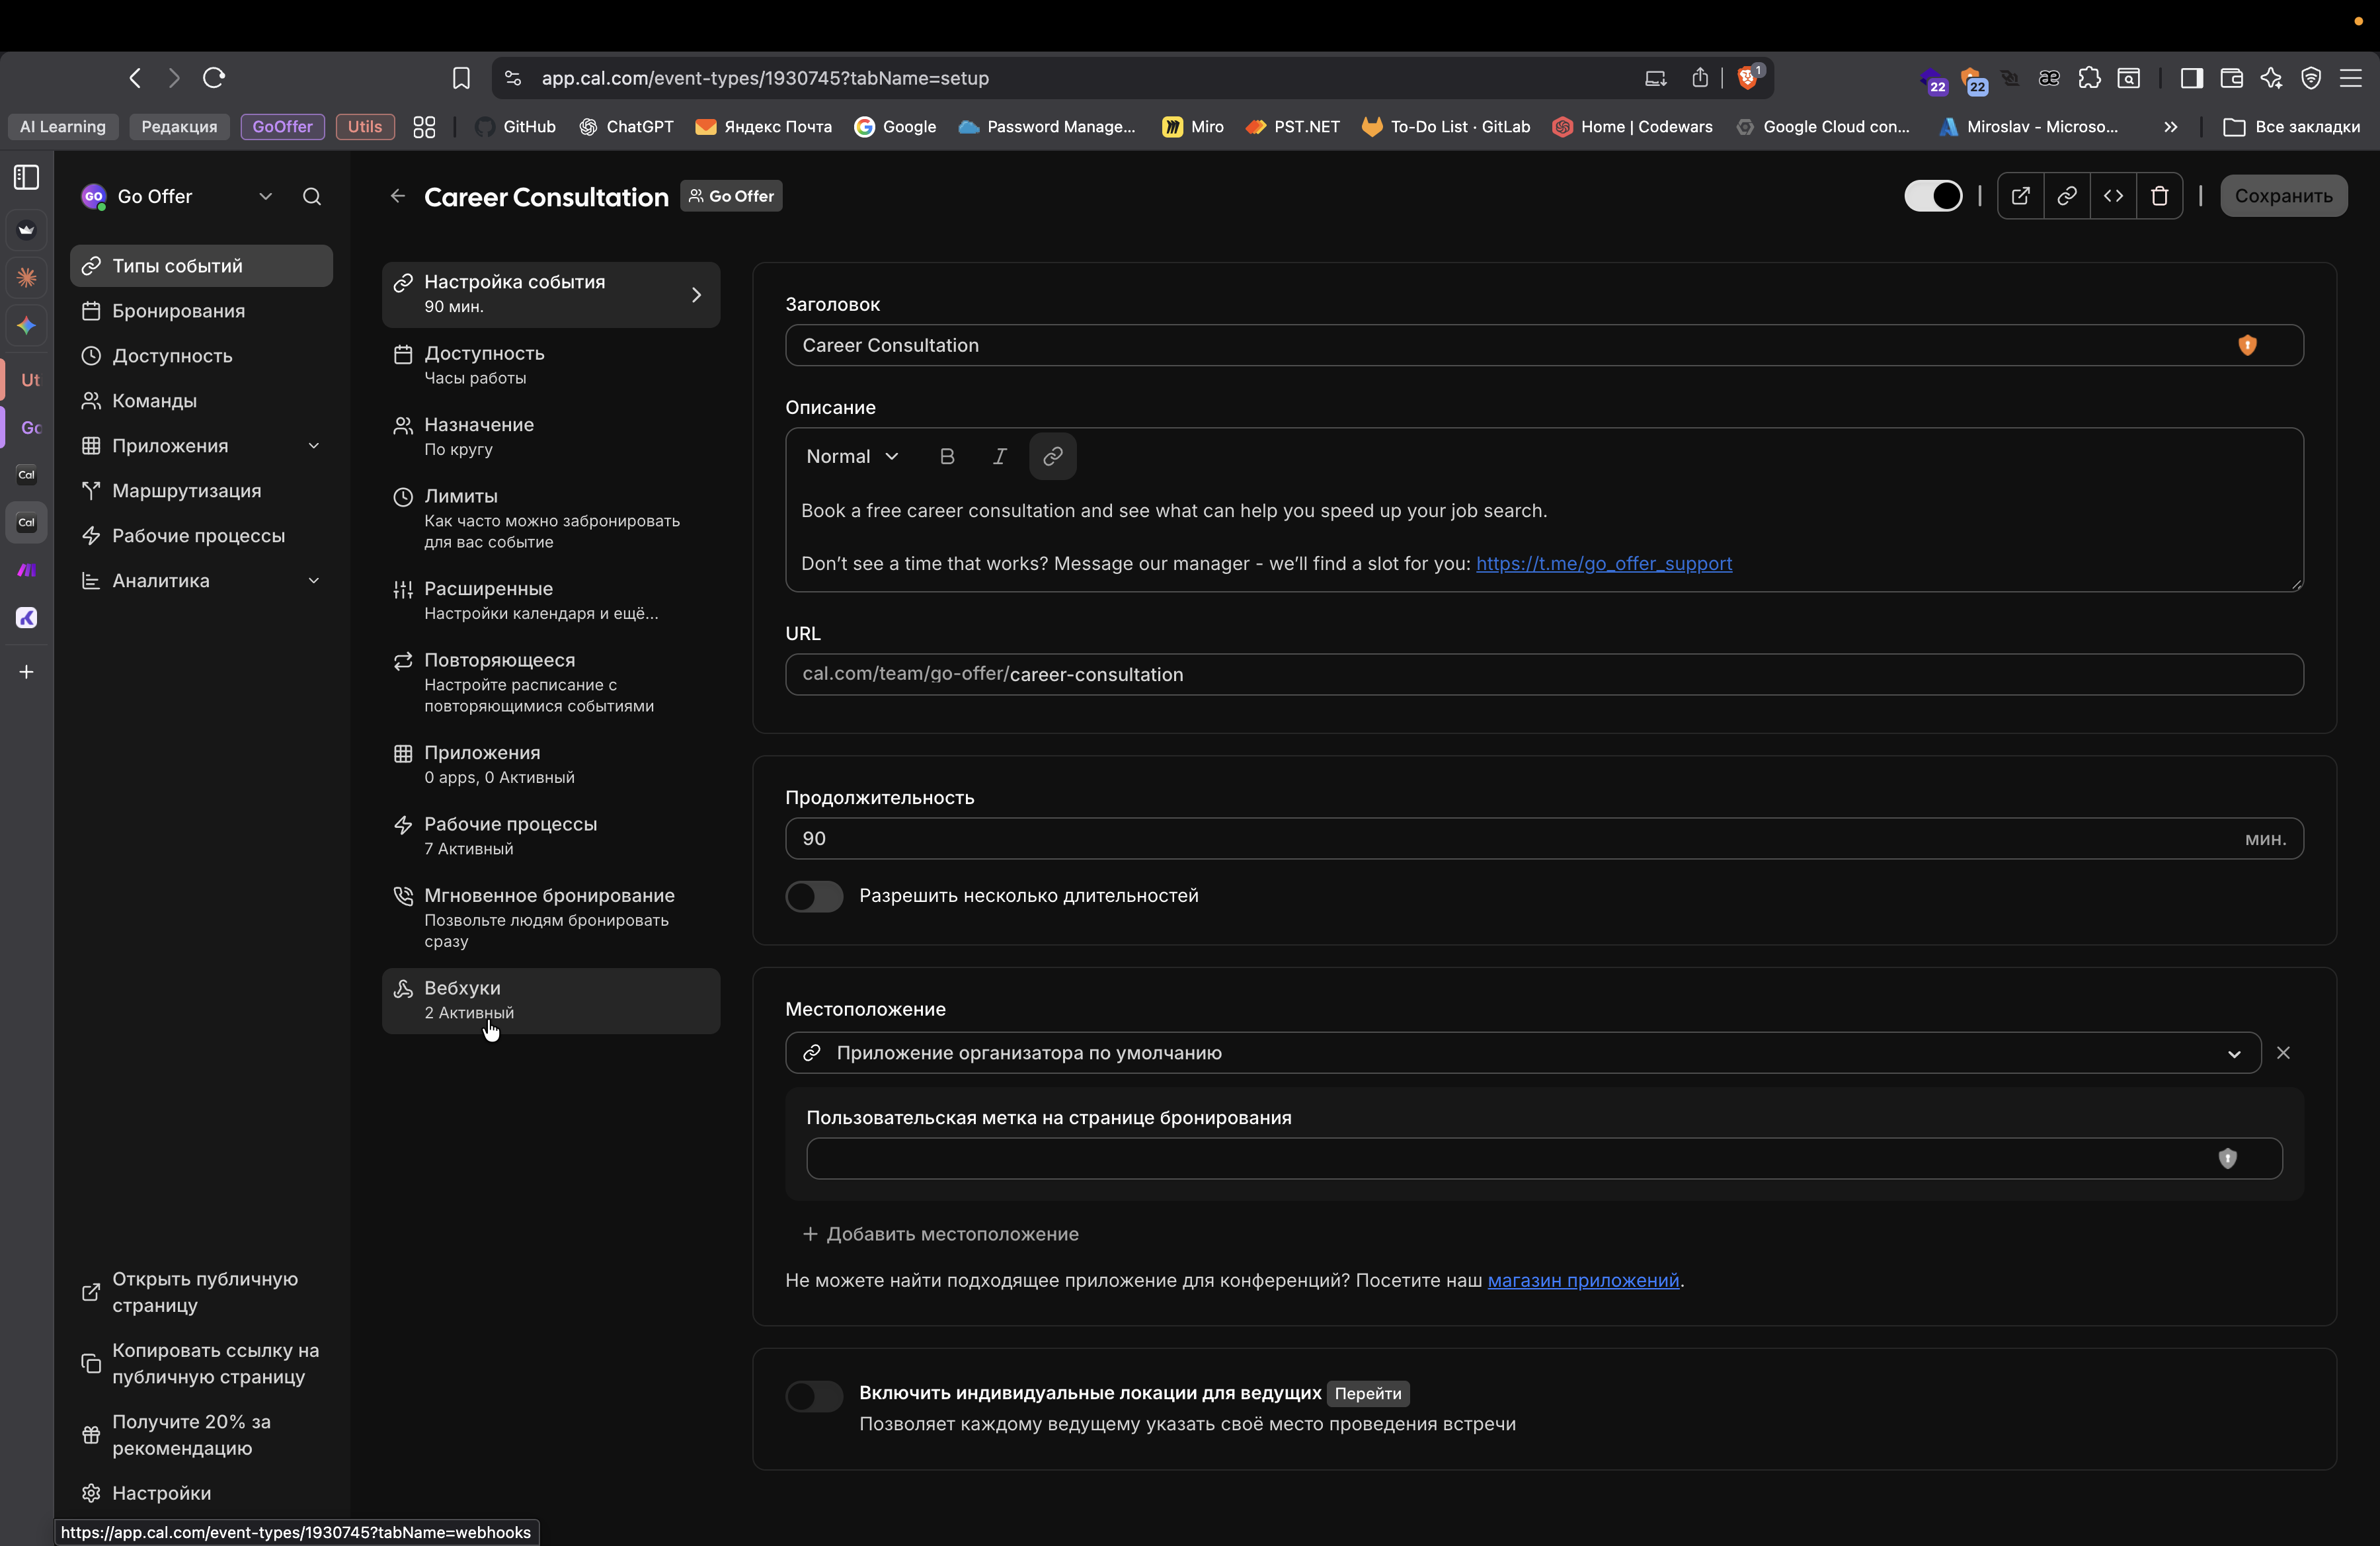Click the Сохранить button
Image resolution: width=2380 pixels, height=1546 pixels.
tap(2283, 196)
